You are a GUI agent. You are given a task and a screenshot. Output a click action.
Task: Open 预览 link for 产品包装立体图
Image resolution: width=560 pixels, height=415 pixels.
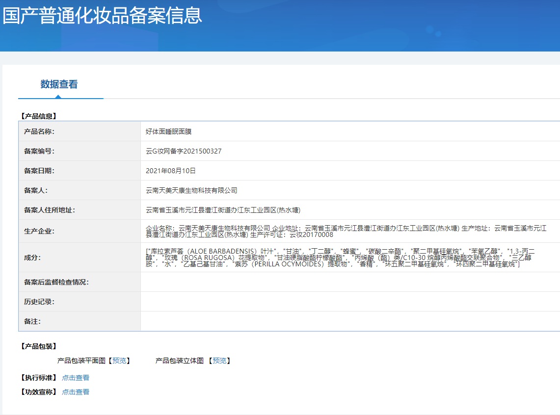point(219,361)
